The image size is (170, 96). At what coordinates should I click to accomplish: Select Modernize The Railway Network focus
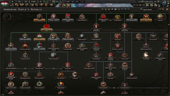tap(82, 47)
